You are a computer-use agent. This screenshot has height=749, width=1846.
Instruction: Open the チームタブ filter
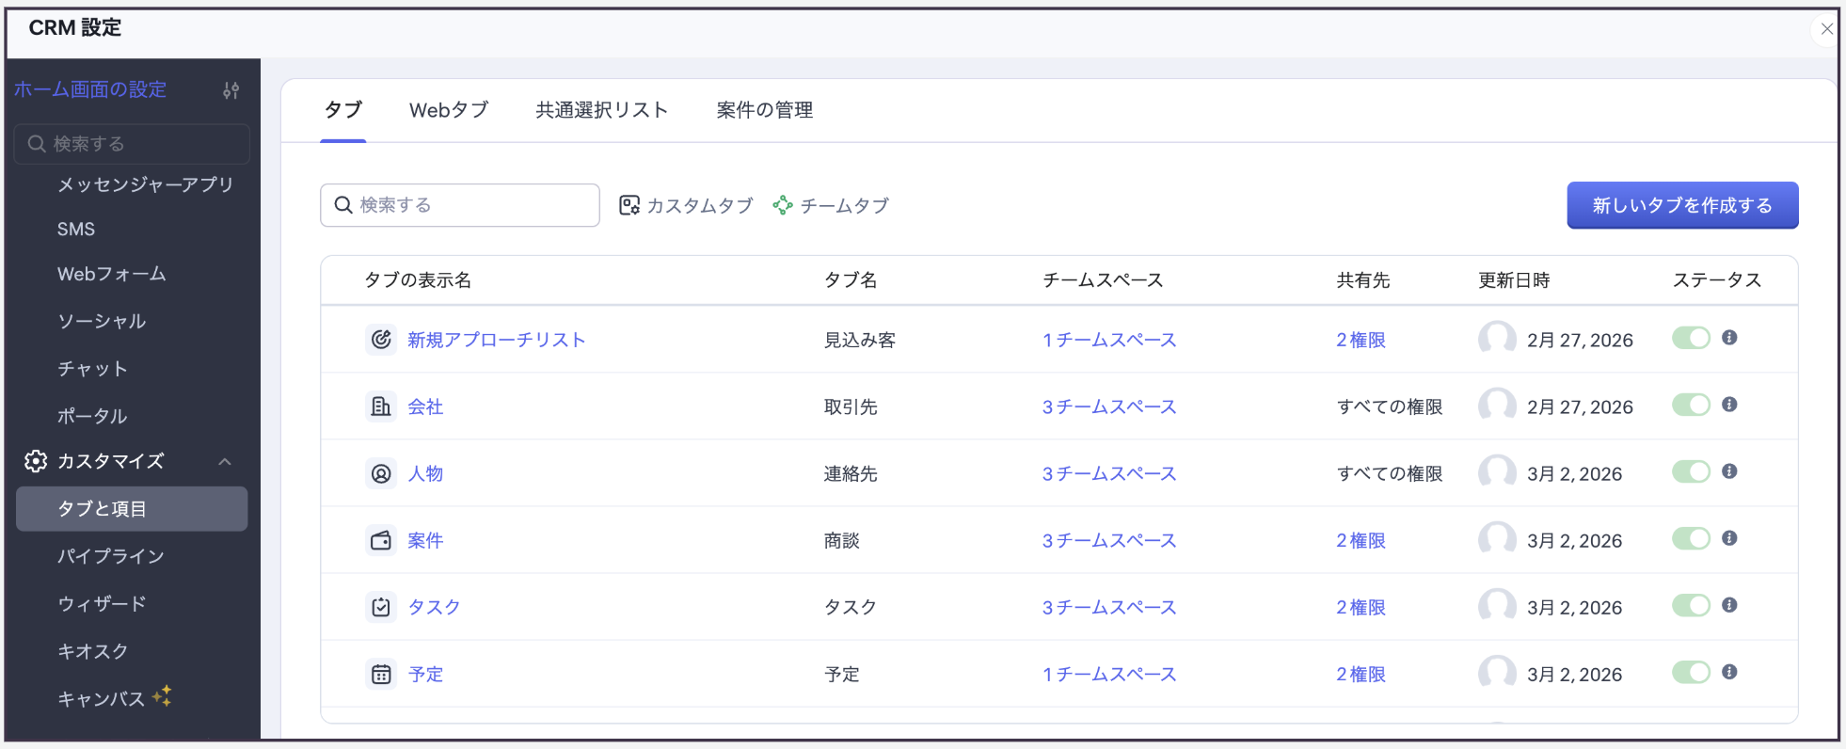pos(831,205)
